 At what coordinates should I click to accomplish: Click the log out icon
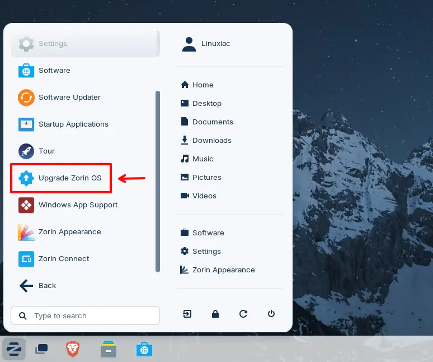pyautogui.click(x=187, y=314)
